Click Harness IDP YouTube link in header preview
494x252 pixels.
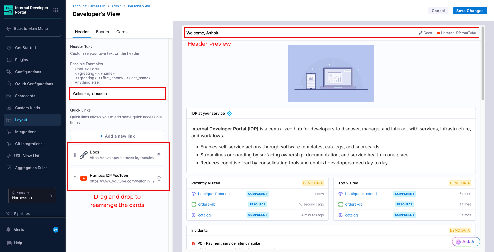click(x=456, y=33)
